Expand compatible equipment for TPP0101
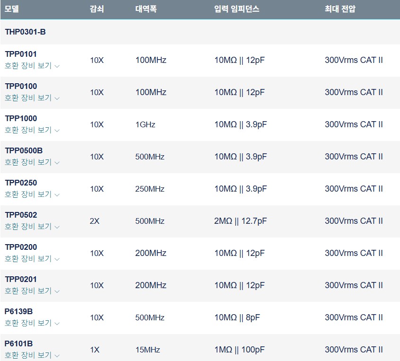Viewport: 400px width, 361px height. (32, 66)
